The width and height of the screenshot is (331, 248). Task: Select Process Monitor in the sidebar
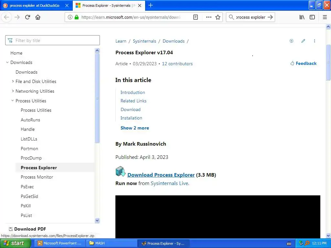[37, 177]
